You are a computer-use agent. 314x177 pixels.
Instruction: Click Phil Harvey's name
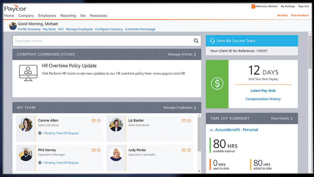click(47, 150)
